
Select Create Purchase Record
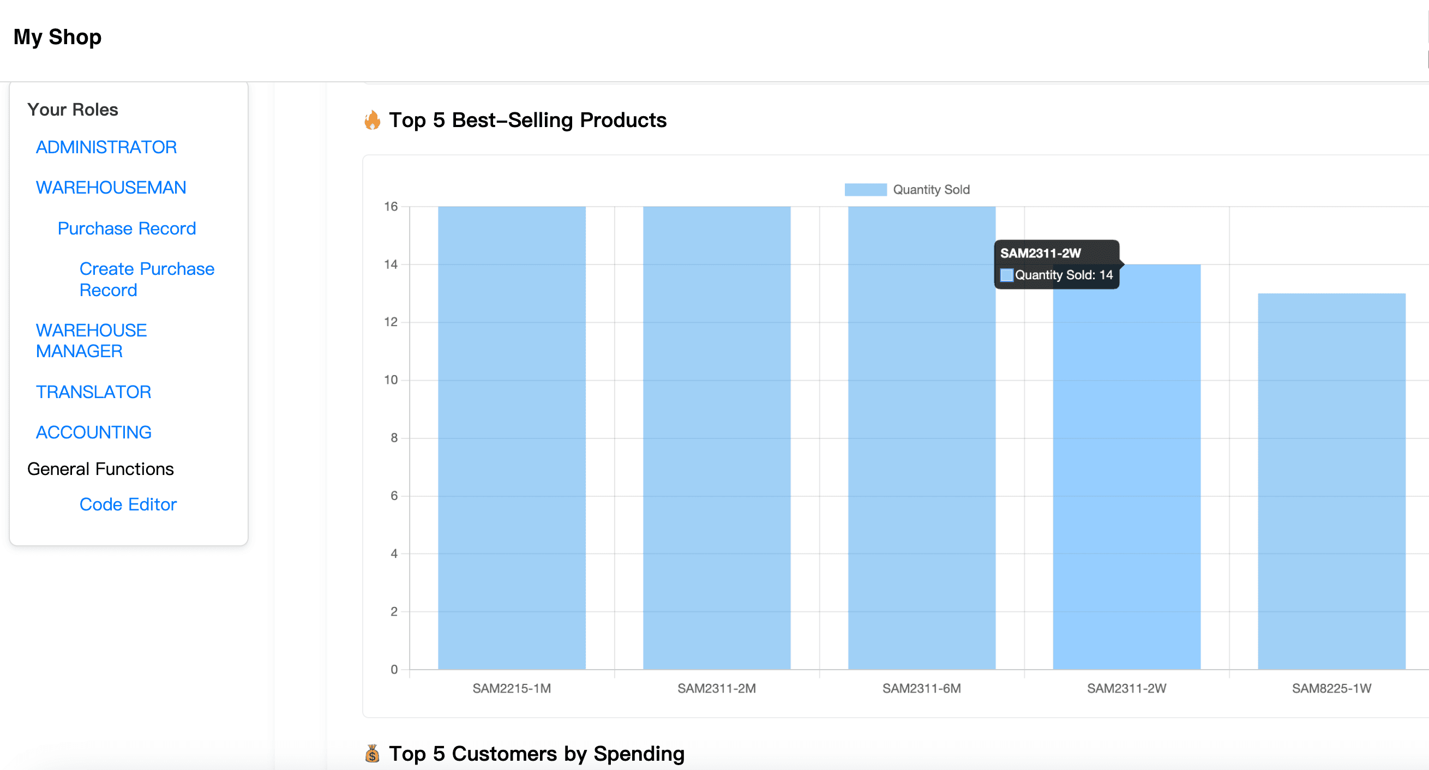pos(147,279)
